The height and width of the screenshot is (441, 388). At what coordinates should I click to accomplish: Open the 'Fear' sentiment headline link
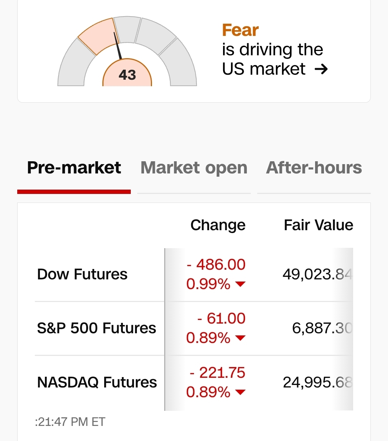[240, 30]
